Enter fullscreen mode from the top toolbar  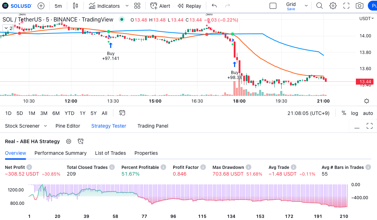[x=346, y=6]
